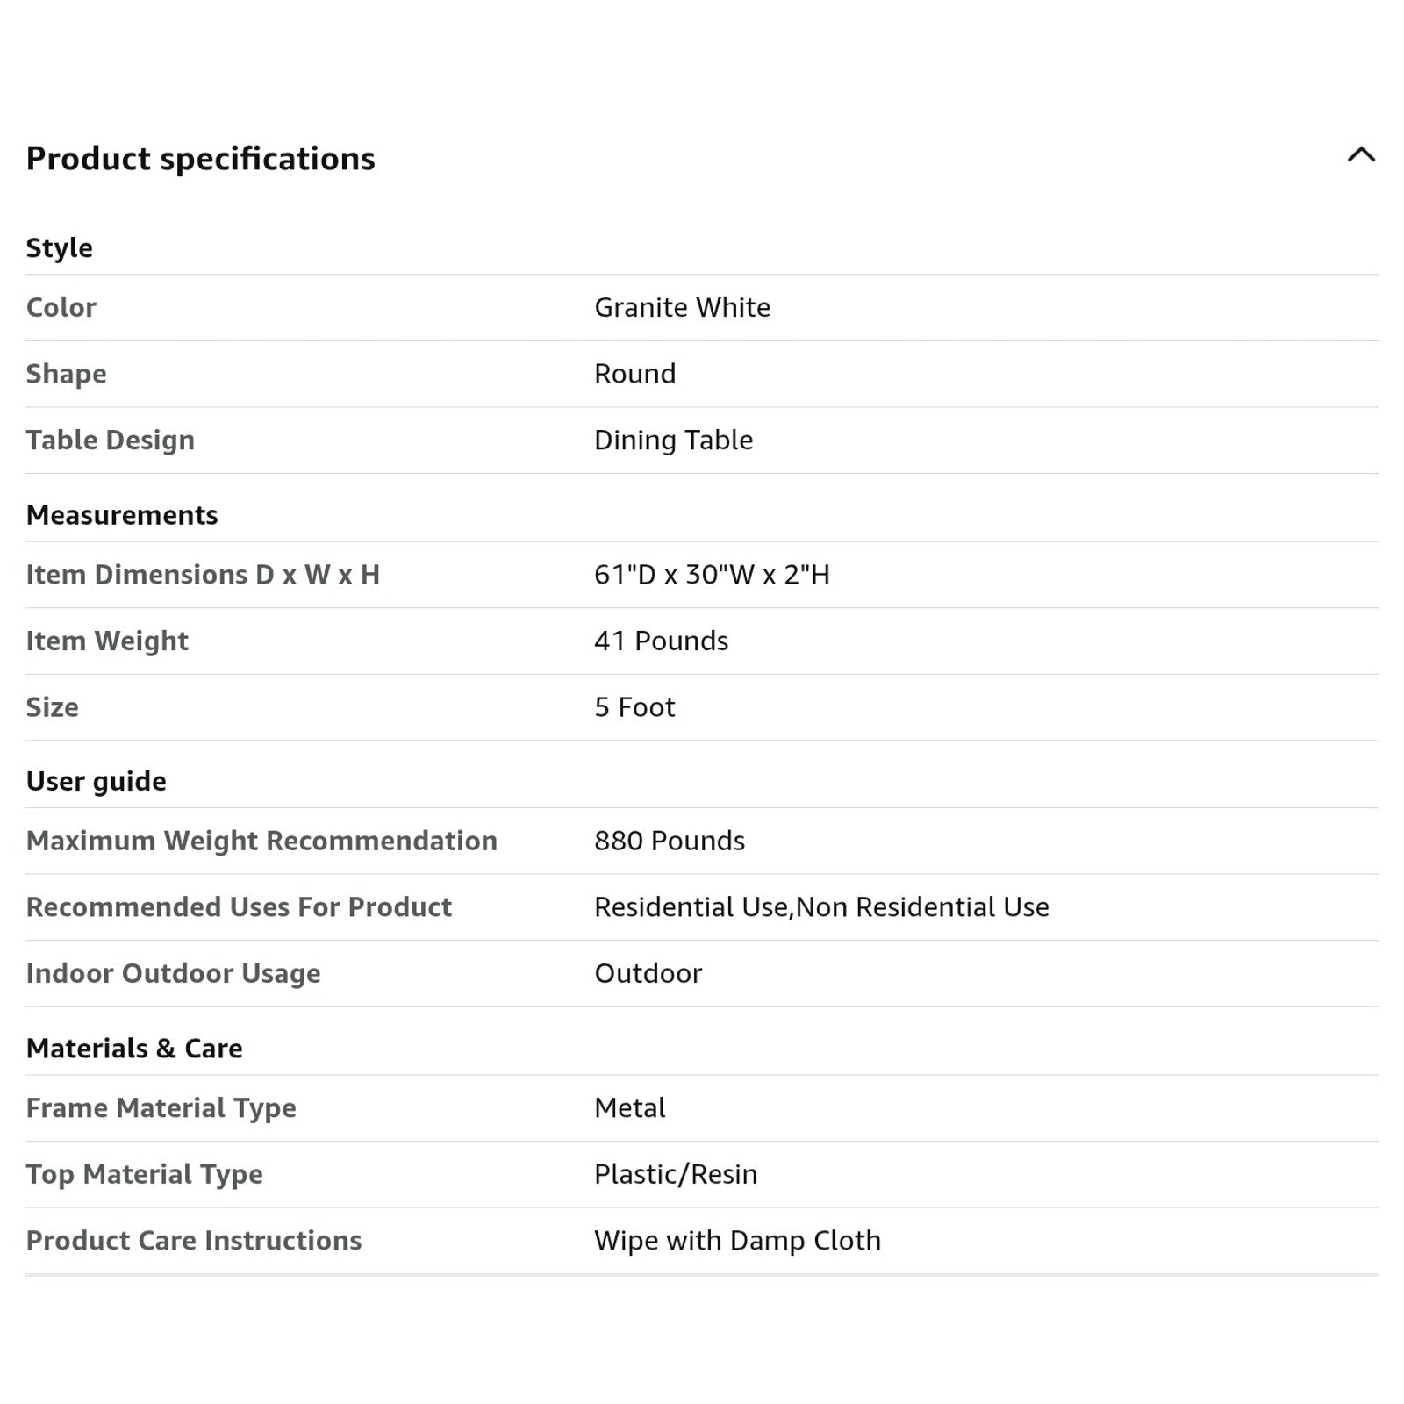Select the 5 Foot size value
This screenshot has height=1404, width=1404.
pyautogui.click(x=634, y=707)
